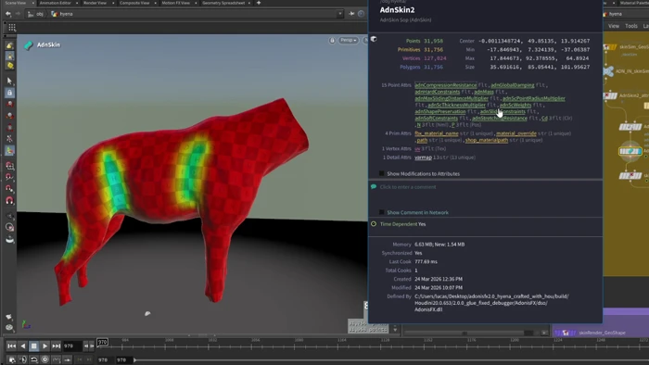Open the Composite View tab
The height and width of the screenshot is (365, 649).
tap(134, 3)
